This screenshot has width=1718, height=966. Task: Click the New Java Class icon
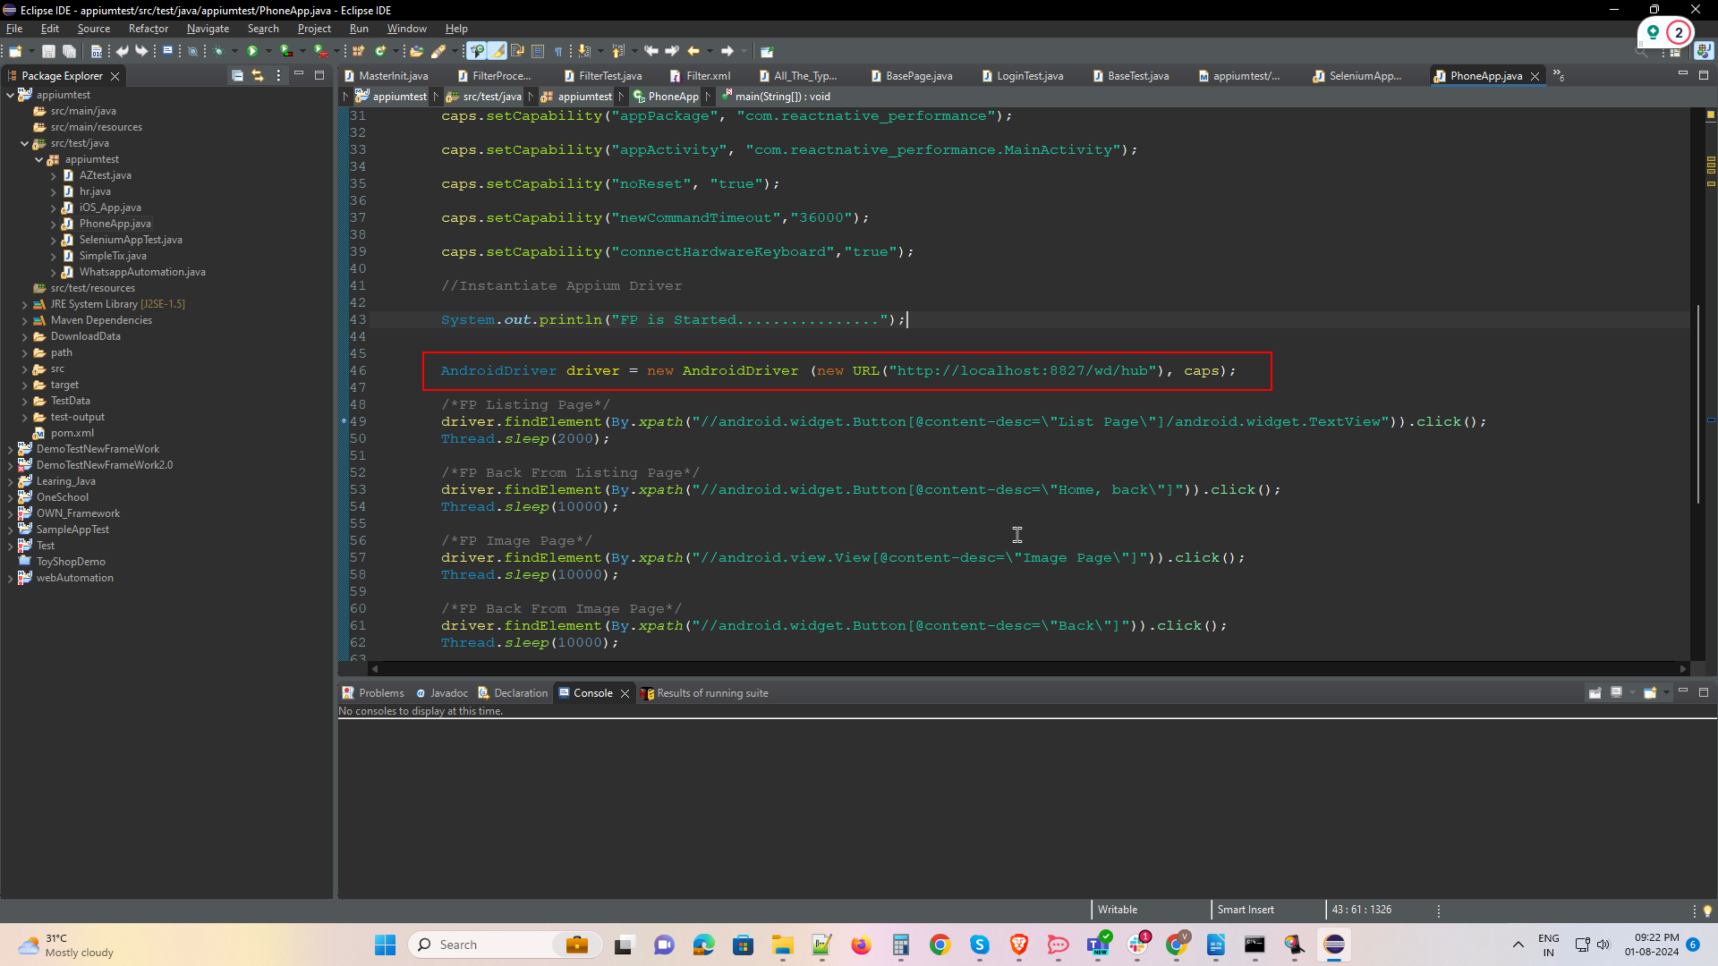379,51
